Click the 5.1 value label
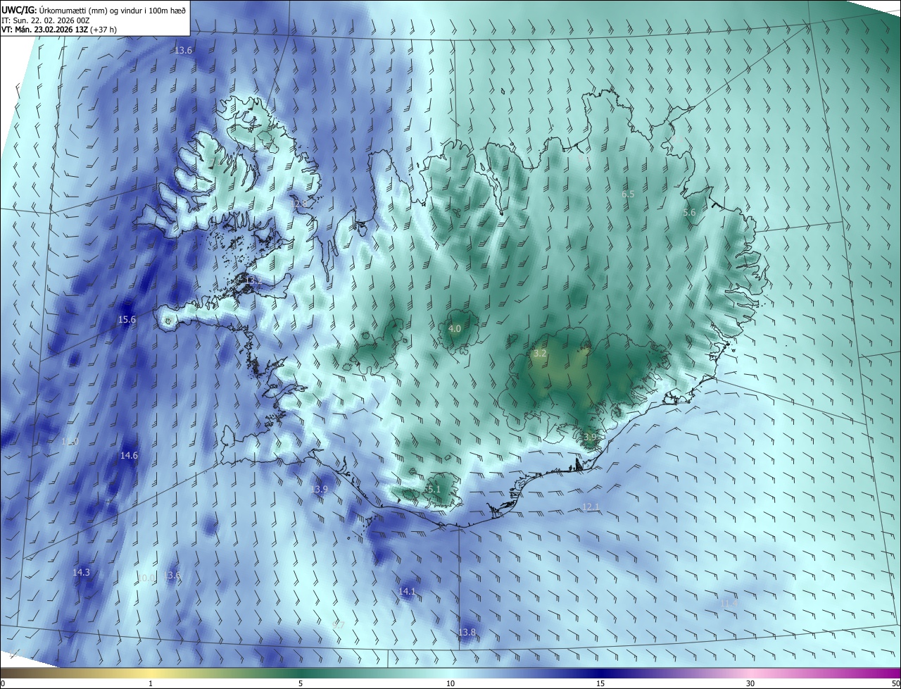Image resolution: width=901 pixels, height=689 pixels. (434, 489)
